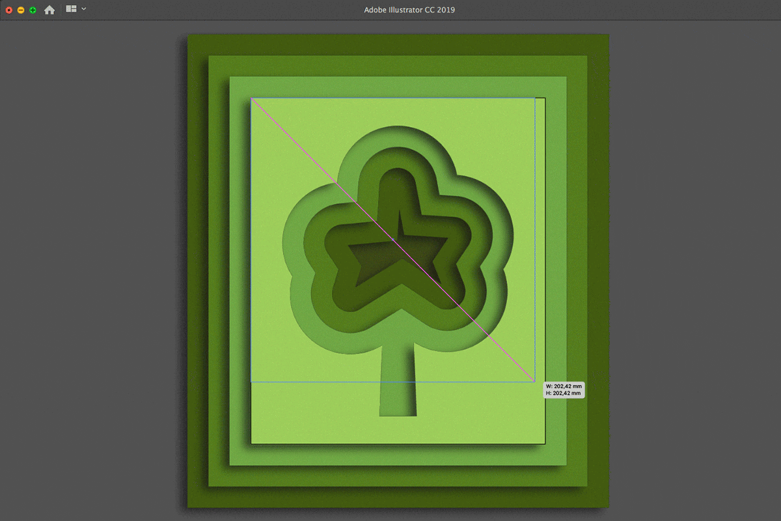Image resolution: width=781 pixels, height=521 pixels.
Task: Open the arrange documents layout icon
Action: [x=72, y=9]
